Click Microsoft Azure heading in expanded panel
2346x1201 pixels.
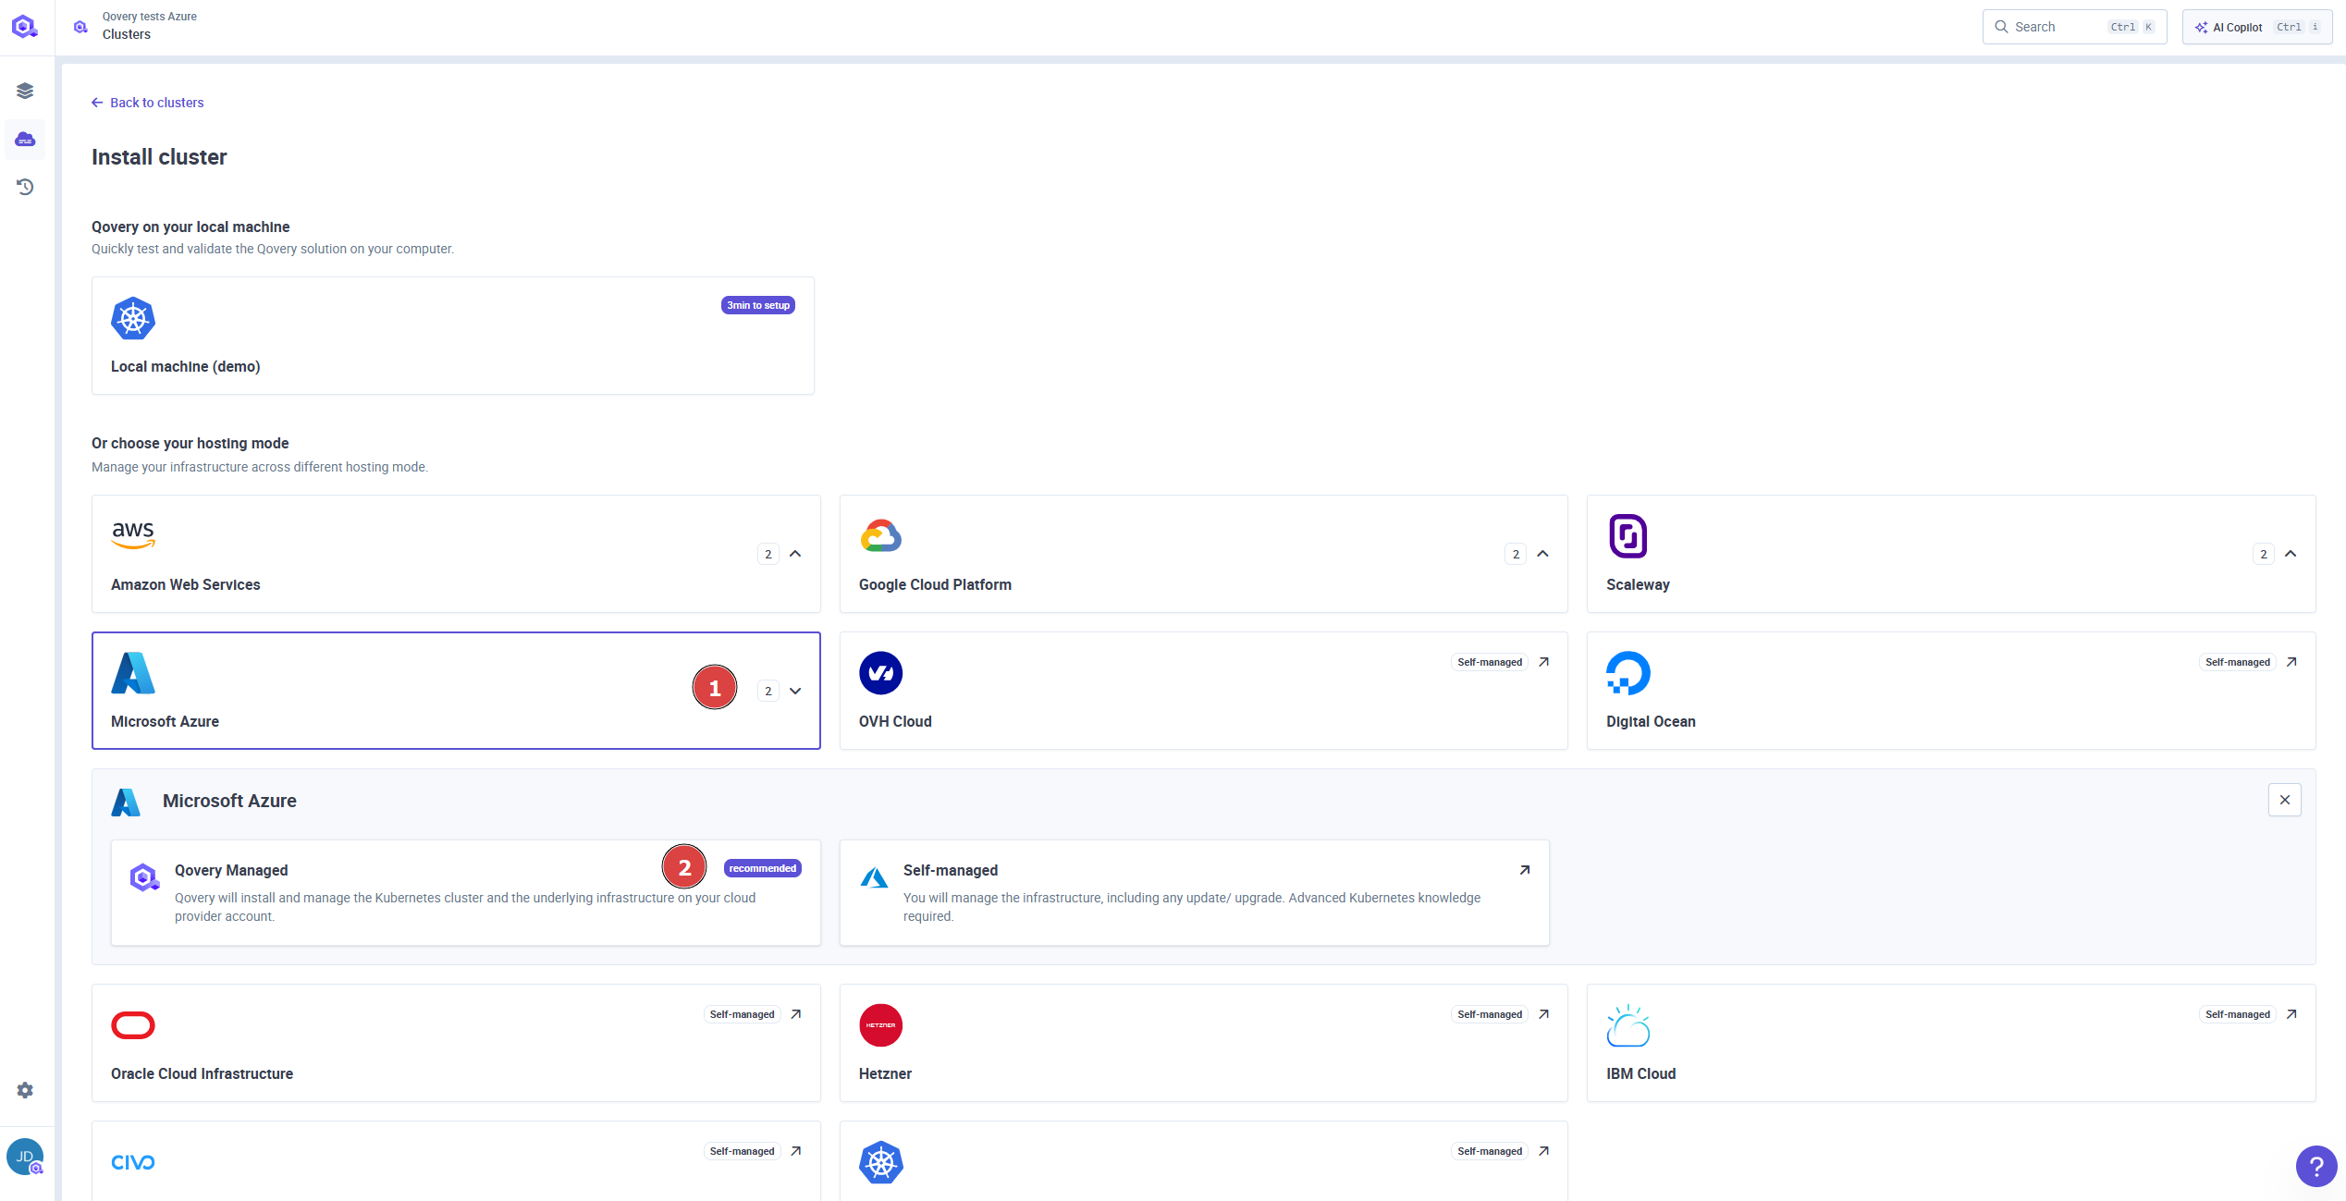229,801
